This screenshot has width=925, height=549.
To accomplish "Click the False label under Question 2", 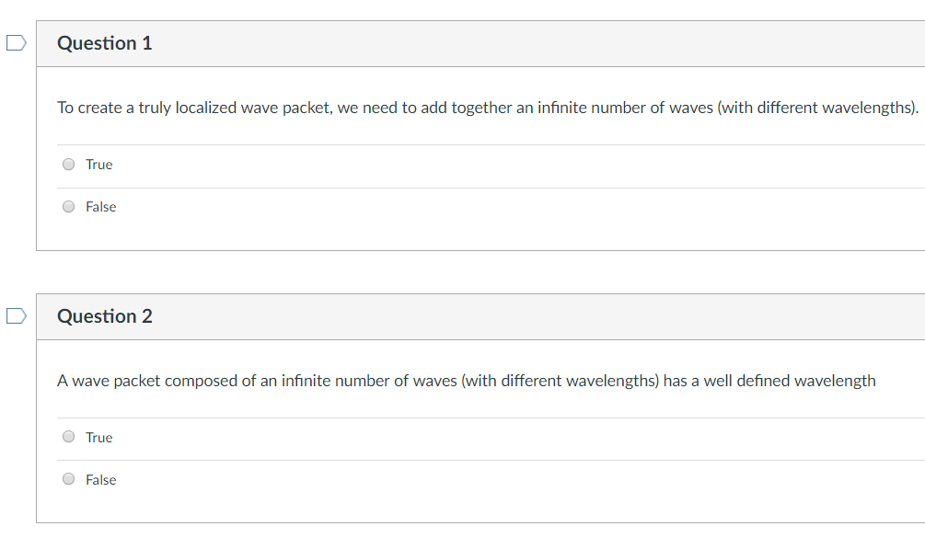I will (100, 480).
